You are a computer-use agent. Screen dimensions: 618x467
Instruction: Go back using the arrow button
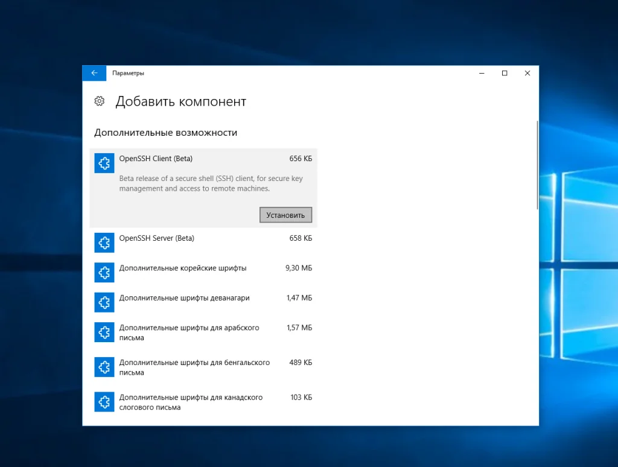tap(94, 73)
